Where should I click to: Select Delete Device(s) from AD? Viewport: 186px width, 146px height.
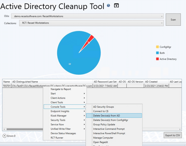114,116
